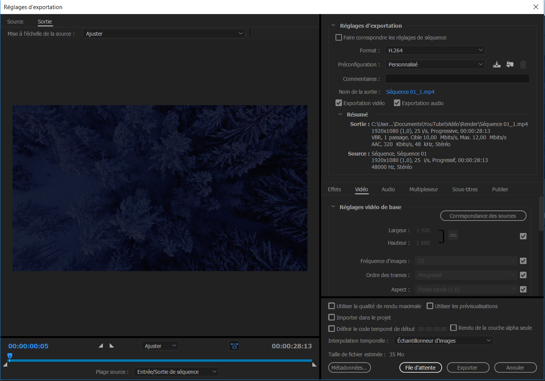Open the Ordre des trames dropdown
Screen dimensions: 545x381
(466, 275)
